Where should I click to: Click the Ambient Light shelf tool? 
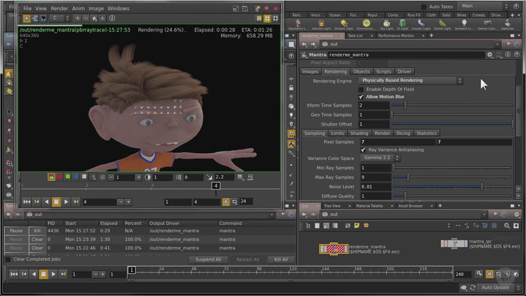[464, 25]
